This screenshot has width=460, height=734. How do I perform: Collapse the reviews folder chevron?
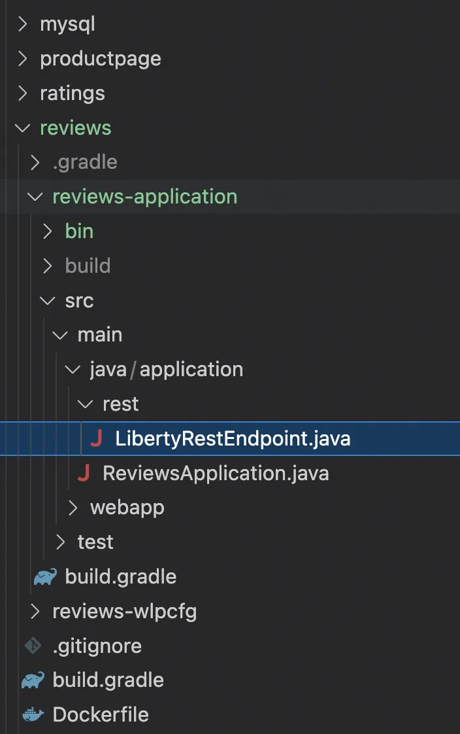(23, 128)
